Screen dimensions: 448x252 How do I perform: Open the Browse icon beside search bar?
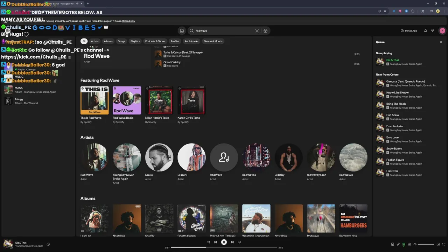tap(265, 31)
